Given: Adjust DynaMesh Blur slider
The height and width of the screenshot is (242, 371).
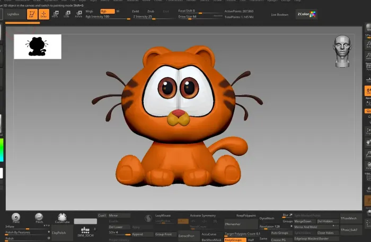Looking at the screenshot, I should click(x=287, y=216).
